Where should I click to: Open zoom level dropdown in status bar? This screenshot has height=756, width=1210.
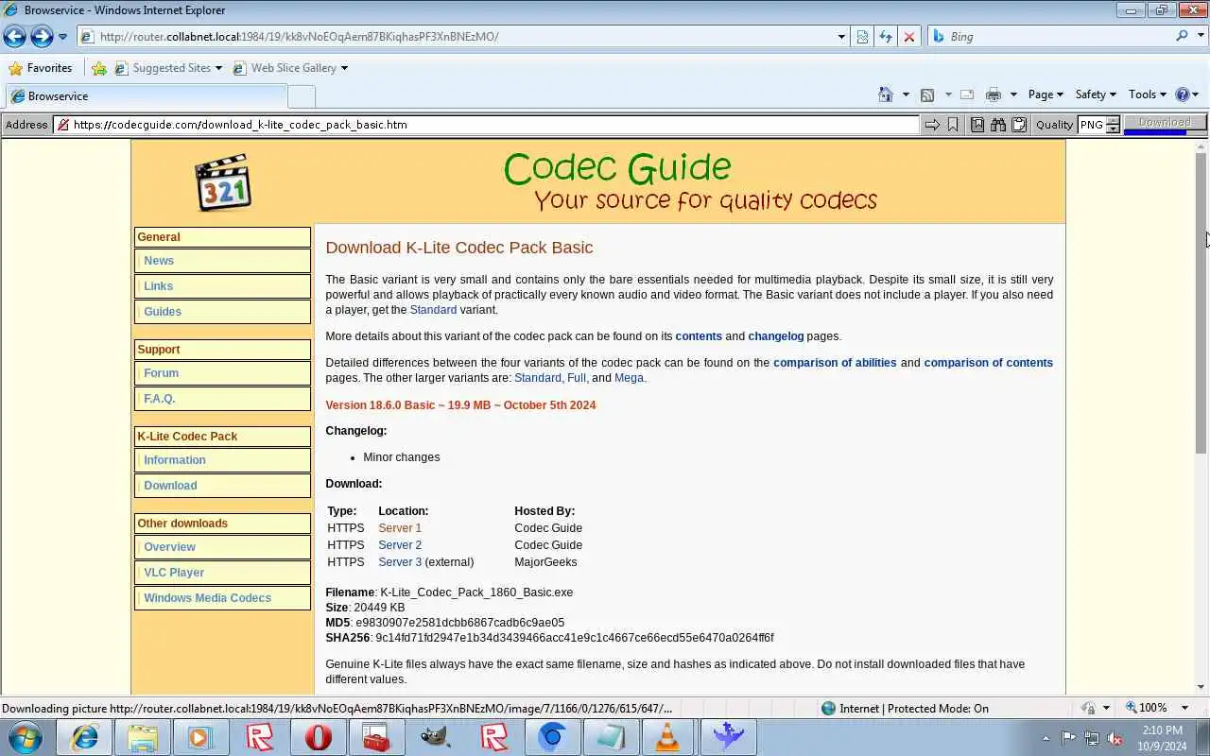point(1185,708)
